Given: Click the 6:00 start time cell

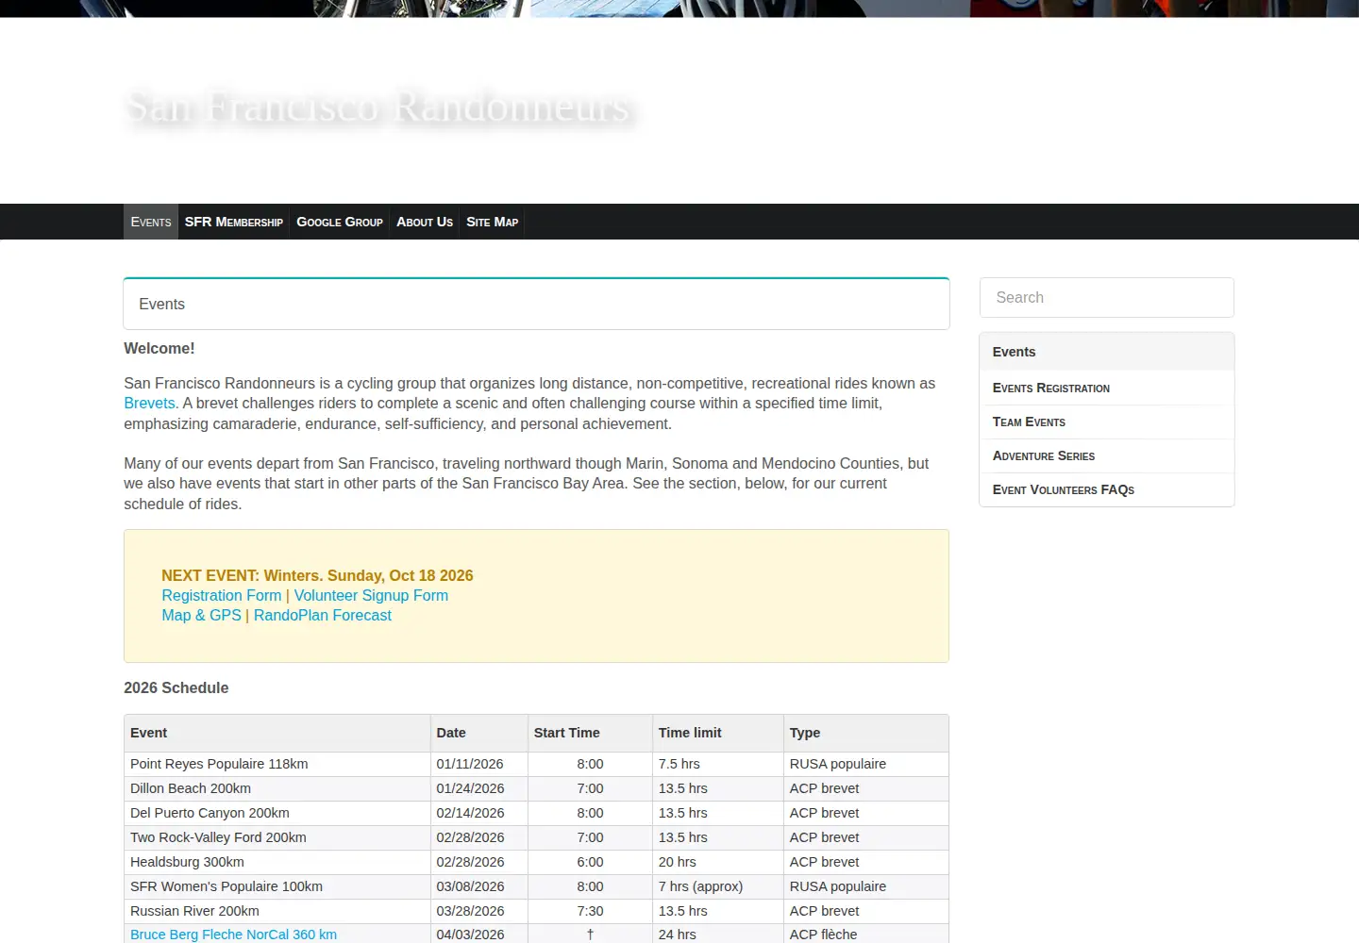Looking at the screenshot, I should 590,862.
